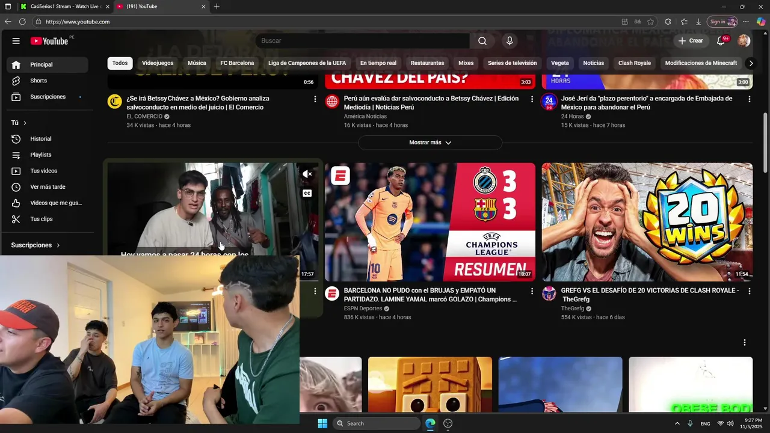Open the América Noticias channel link
Viewport: 770px width, 433px height.
click(x=365, y=117)
